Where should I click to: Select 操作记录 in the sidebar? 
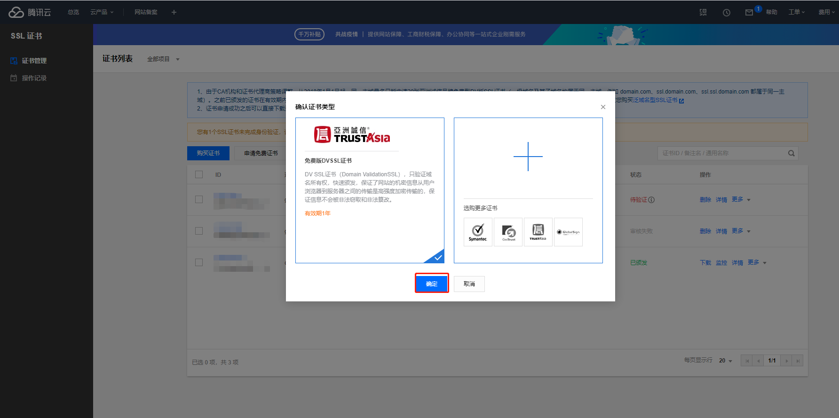[x=34, y=78]
